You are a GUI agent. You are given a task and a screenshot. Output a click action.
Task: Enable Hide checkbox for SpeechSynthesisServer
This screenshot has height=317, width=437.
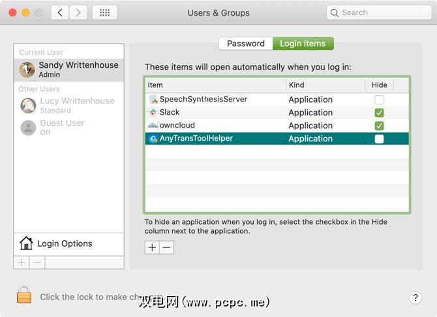pyautogui.click(x=379, y=100)
